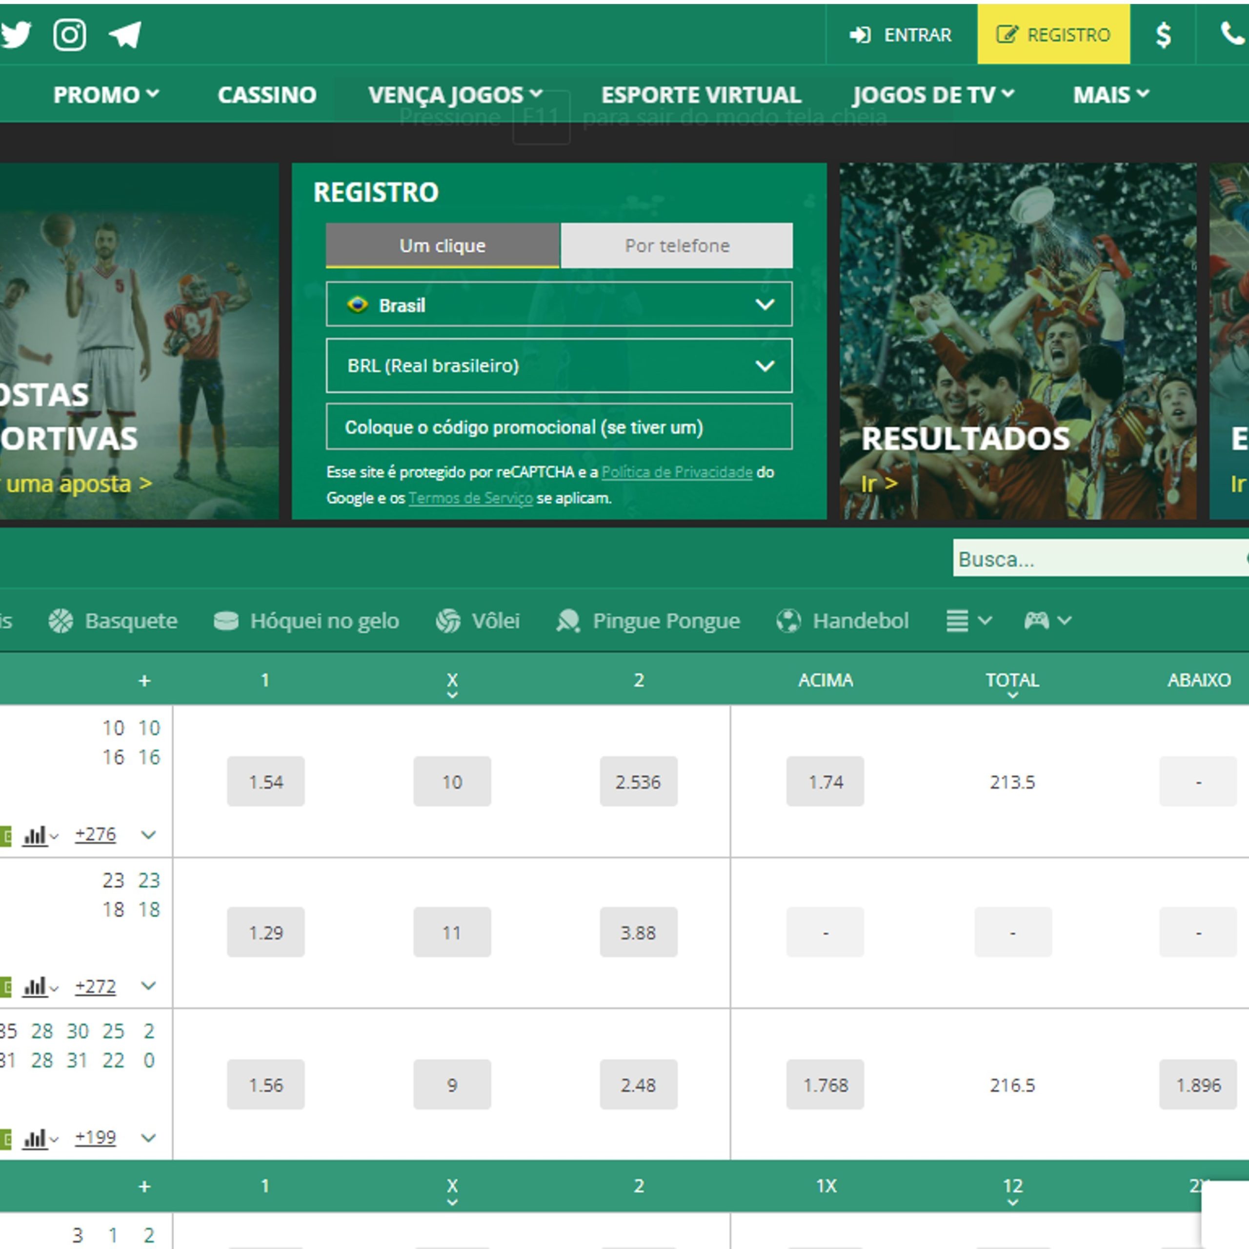The height and width of the screenshot is (1249, 1249).
Task: Expand the MAIS menu
Action: point(1111,94)
